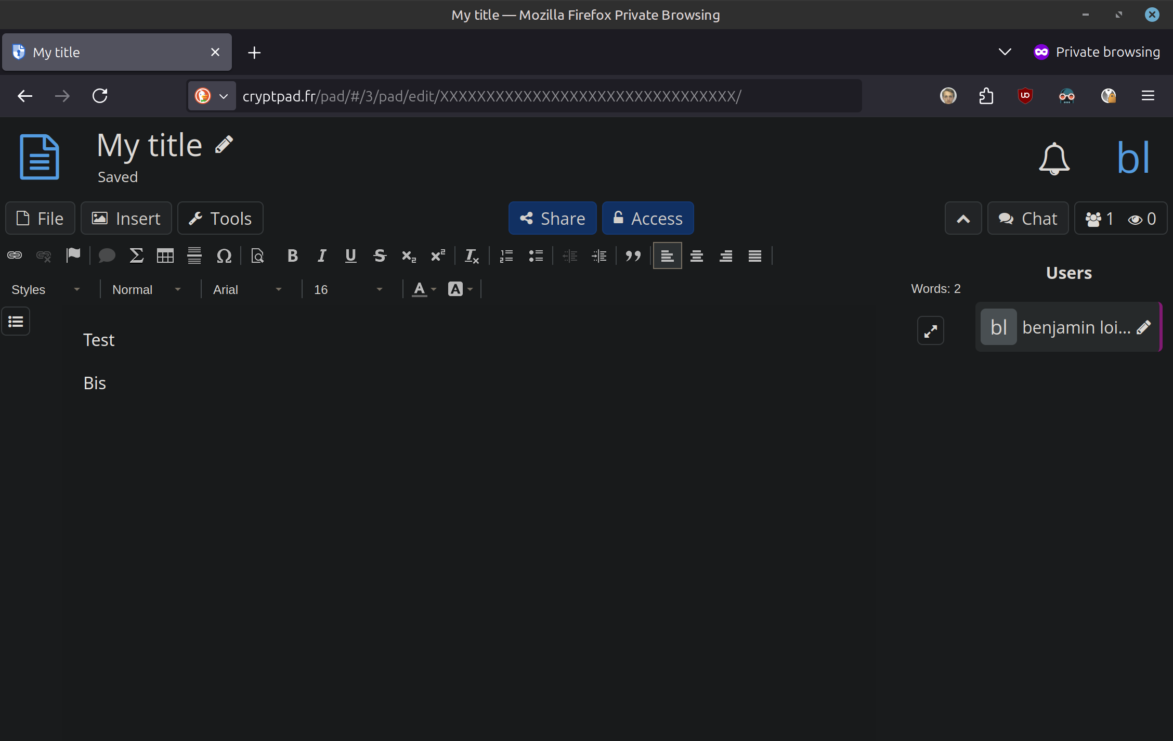The width and height of the screenshot is (1173, 741).
Task: Open the Styles dropdown
Action: [46, 289]
